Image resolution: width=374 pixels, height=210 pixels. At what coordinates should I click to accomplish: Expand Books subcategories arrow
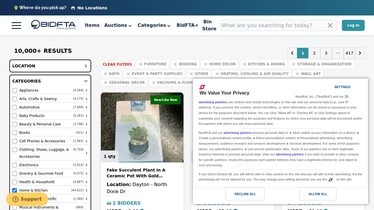(x=86, y=133)
